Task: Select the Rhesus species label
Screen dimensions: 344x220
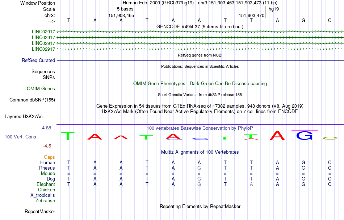Action: [x=47, y=168]
